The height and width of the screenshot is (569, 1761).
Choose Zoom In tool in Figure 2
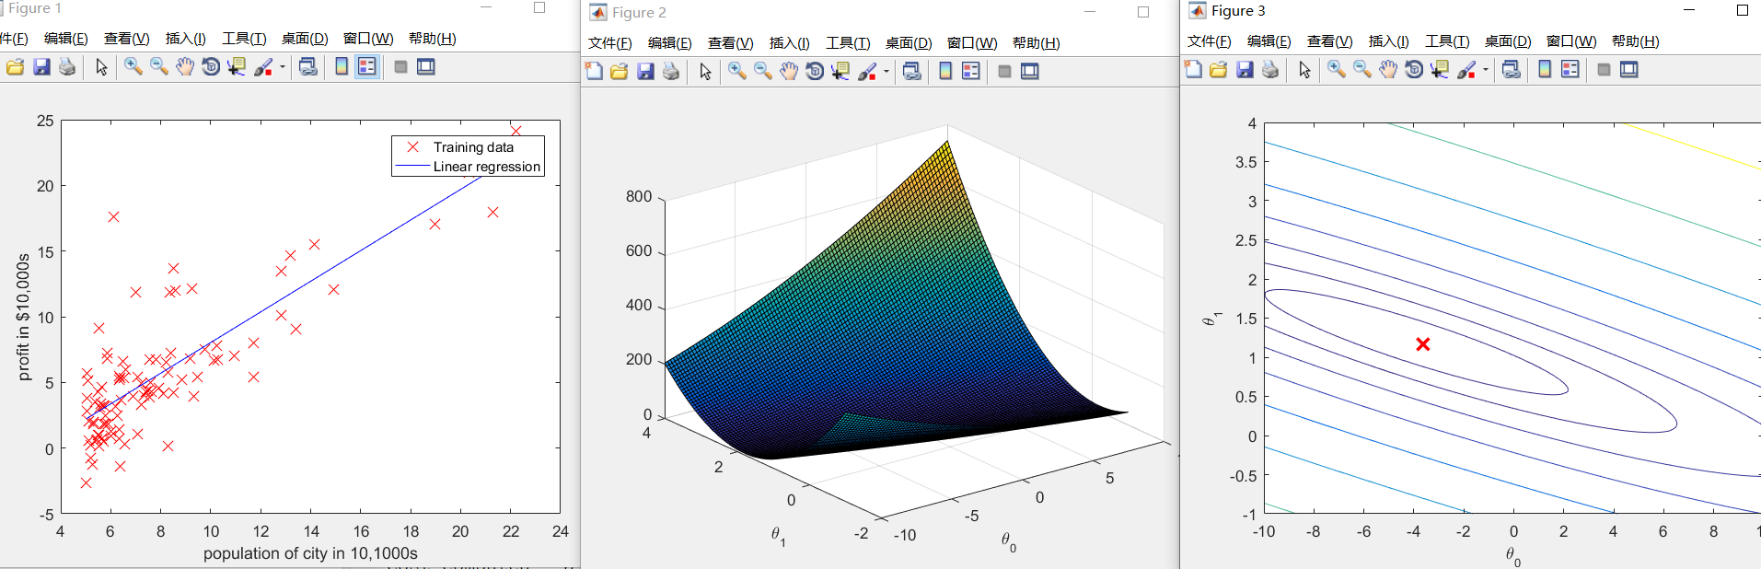coord(737,72)
